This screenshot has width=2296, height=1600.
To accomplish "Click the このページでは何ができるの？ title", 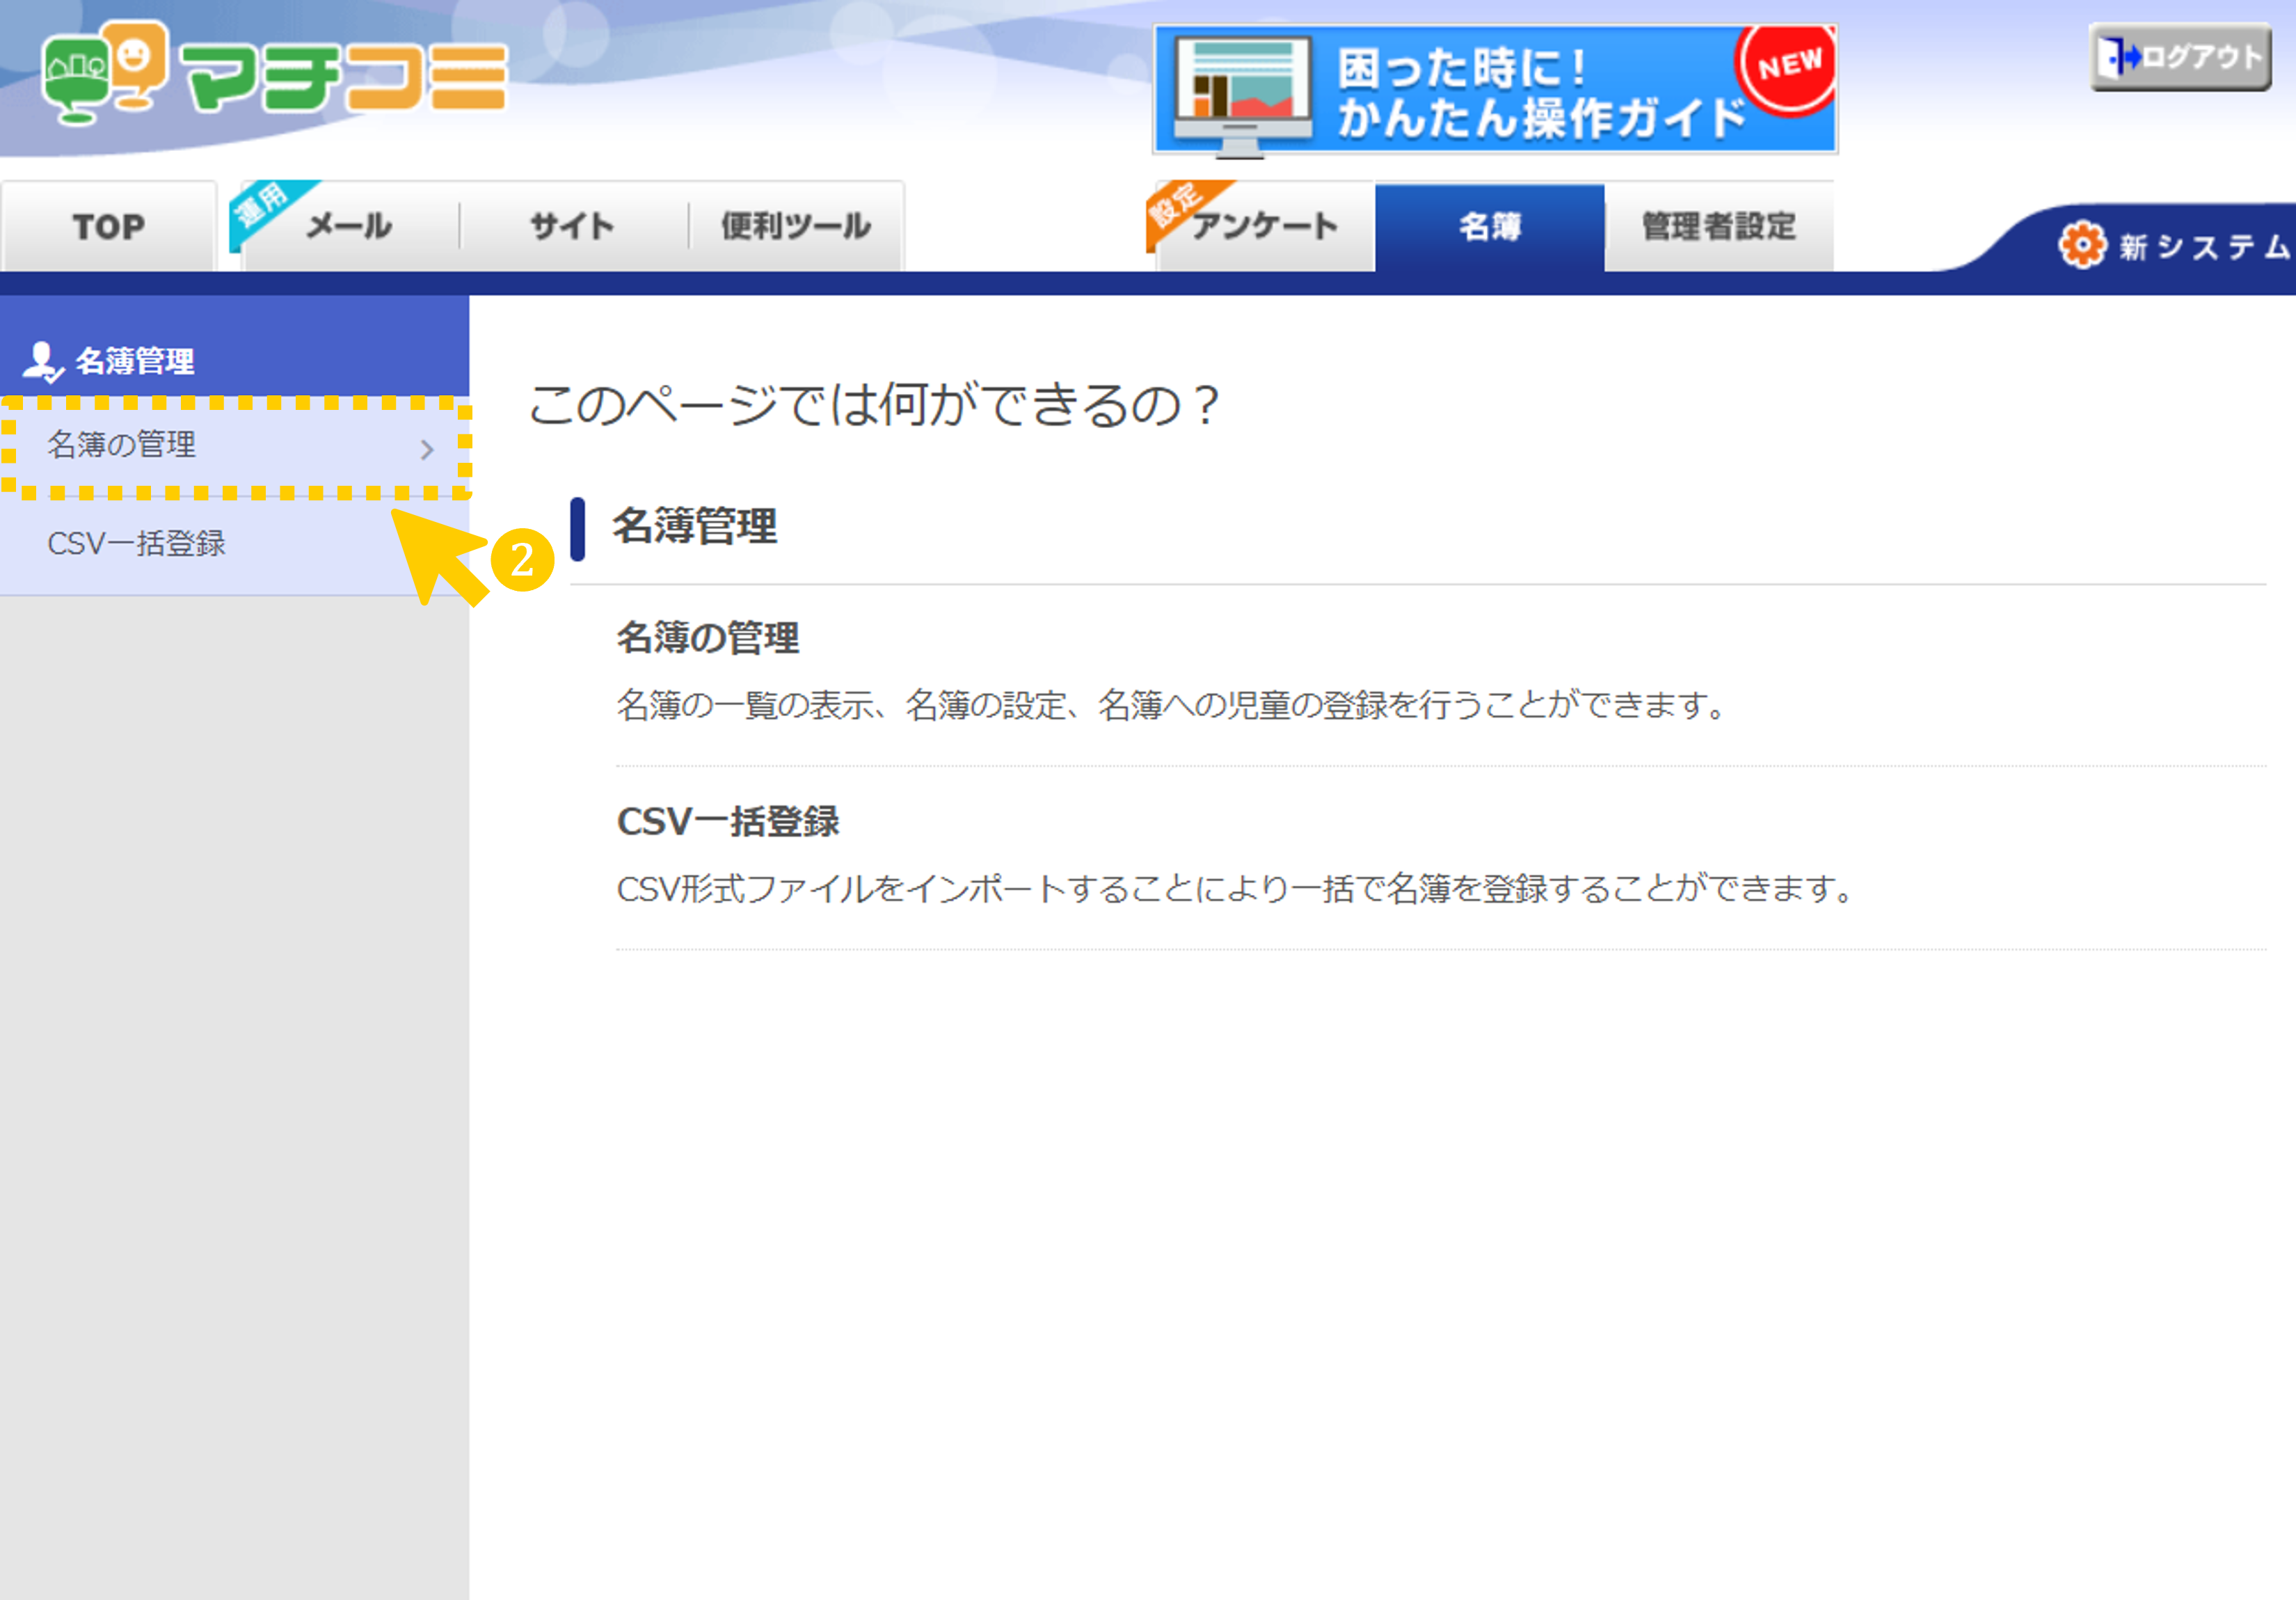I will pyautogui.click(x=874, y=405).
